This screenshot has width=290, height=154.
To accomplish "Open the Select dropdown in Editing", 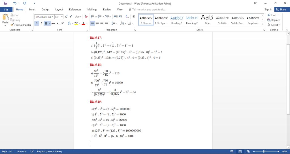I will coord(274,25).
